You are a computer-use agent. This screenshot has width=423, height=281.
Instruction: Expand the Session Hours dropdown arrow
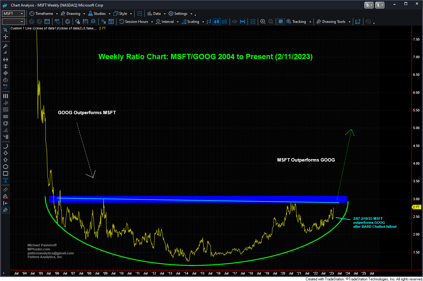coord(152,22)
